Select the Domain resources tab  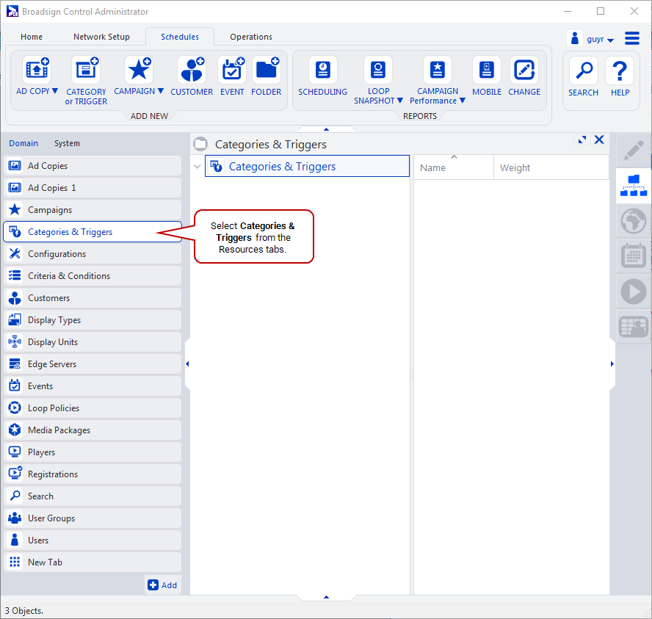tap(23, 143)
